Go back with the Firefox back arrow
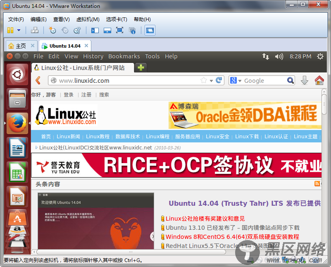The width and height of the screenshot is (331, 267). (38, 81)
